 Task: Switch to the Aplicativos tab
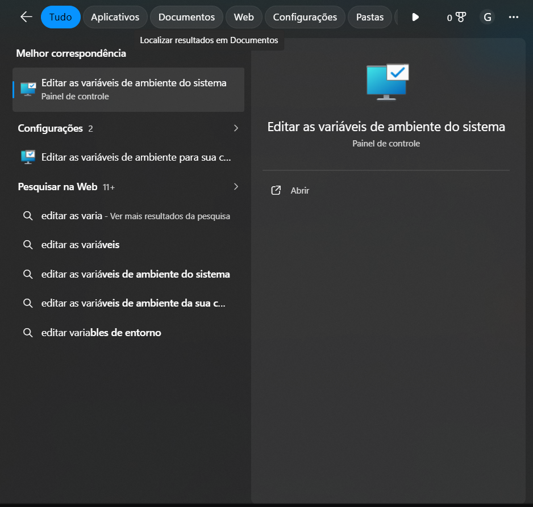click(115, 17)
